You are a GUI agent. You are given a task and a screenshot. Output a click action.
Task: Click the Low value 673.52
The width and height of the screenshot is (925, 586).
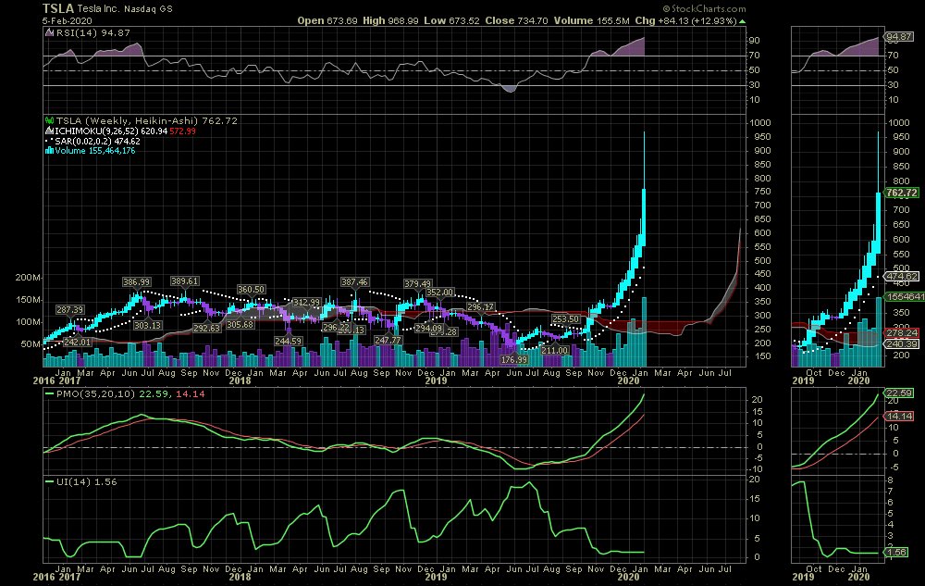pos(464,20)
